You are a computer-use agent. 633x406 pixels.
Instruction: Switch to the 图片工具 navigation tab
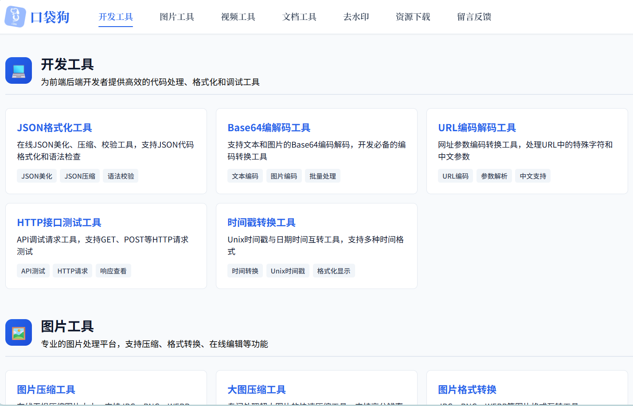tap(176, 17)
